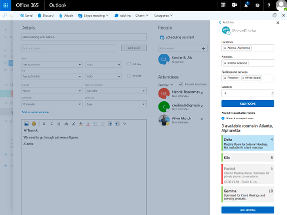Toggle bold formatting
Viewport: 287px width, 215px height.
pos(44,124)
